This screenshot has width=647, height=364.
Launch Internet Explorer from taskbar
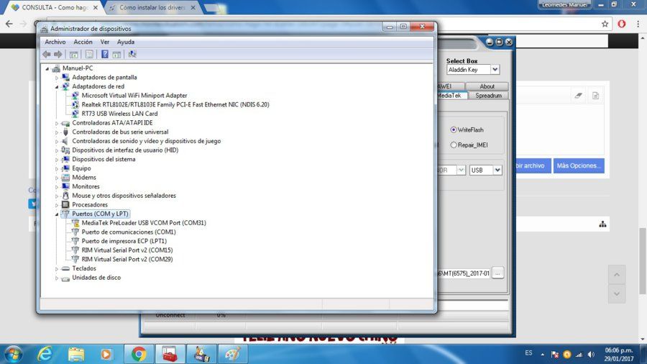44,354
